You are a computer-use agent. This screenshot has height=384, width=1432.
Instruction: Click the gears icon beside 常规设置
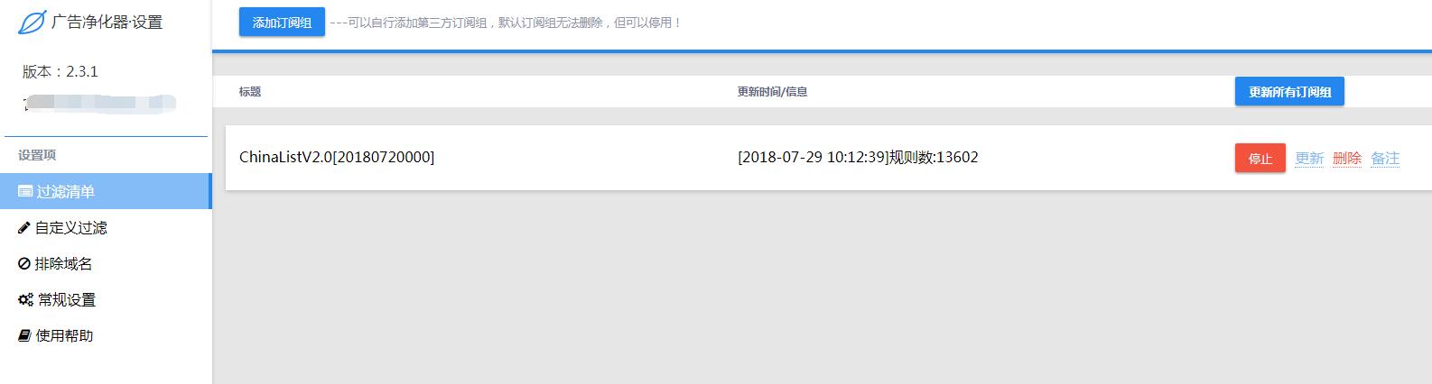pyautogui.click(x=26, y=300)
